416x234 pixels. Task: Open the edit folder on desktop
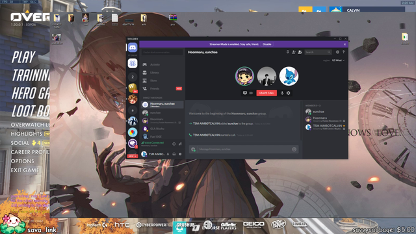(x=144, y=19)
